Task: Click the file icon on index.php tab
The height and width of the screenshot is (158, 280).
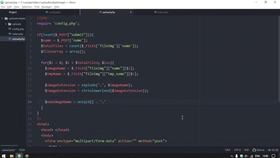Action: pyautogui.click(x=155, y=12)
